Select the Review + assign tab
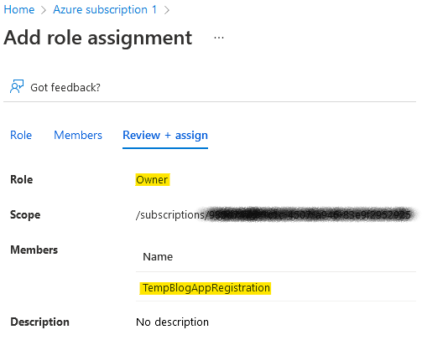 click(165, 136)
